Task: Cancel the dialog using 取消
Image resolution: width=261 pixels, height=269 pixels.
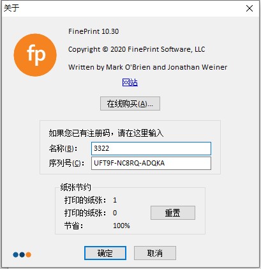Action: (155, 253)
